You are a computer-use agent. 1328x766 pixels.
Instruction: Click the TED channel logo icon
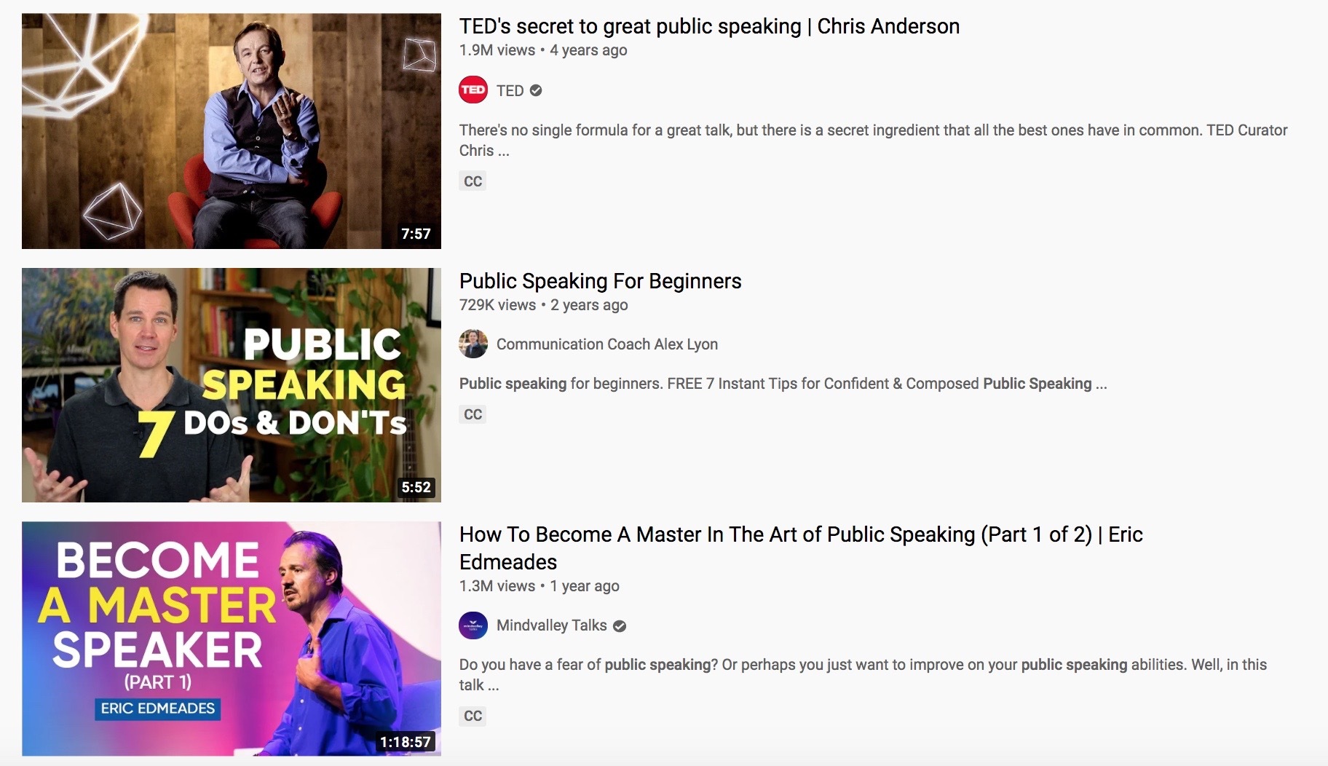[473, 90]
